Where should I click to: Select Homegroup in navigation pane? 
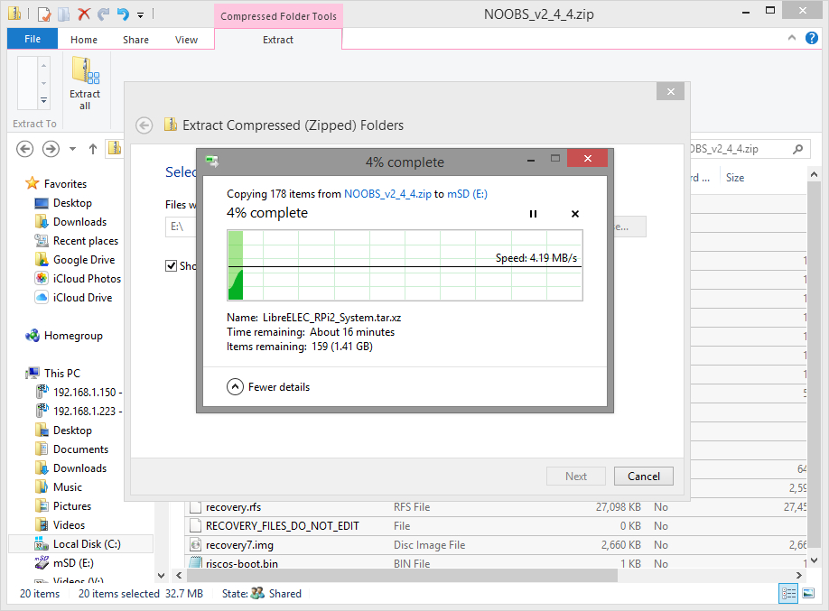pyautogui.click(x=73, y=336)
